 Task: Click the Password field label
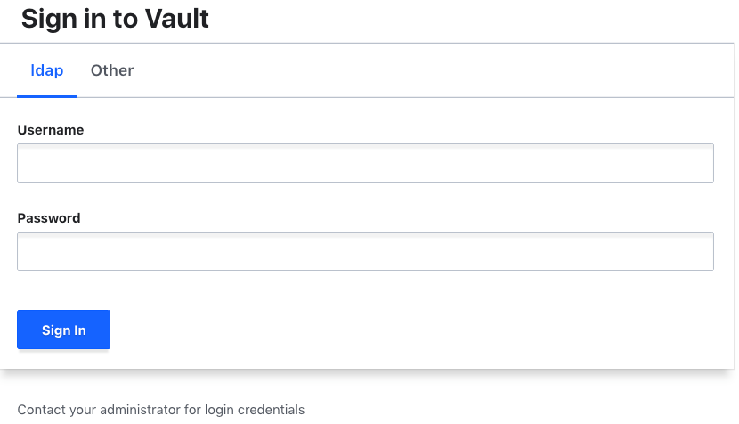click(49, 218)
